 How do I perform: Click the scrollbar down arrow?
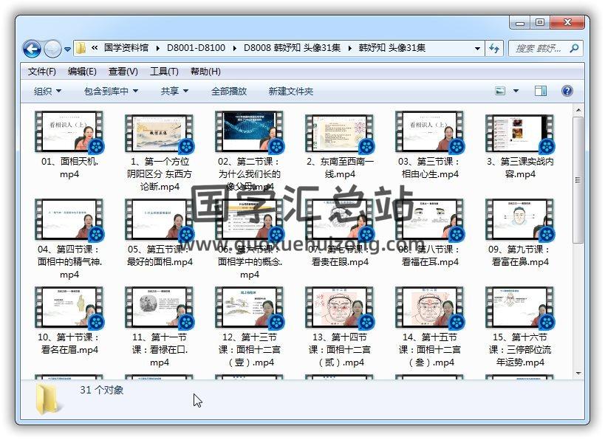pos(578,373)
